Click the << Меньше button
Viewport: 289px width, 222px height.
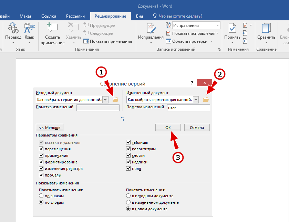click(x=50, y=128)
